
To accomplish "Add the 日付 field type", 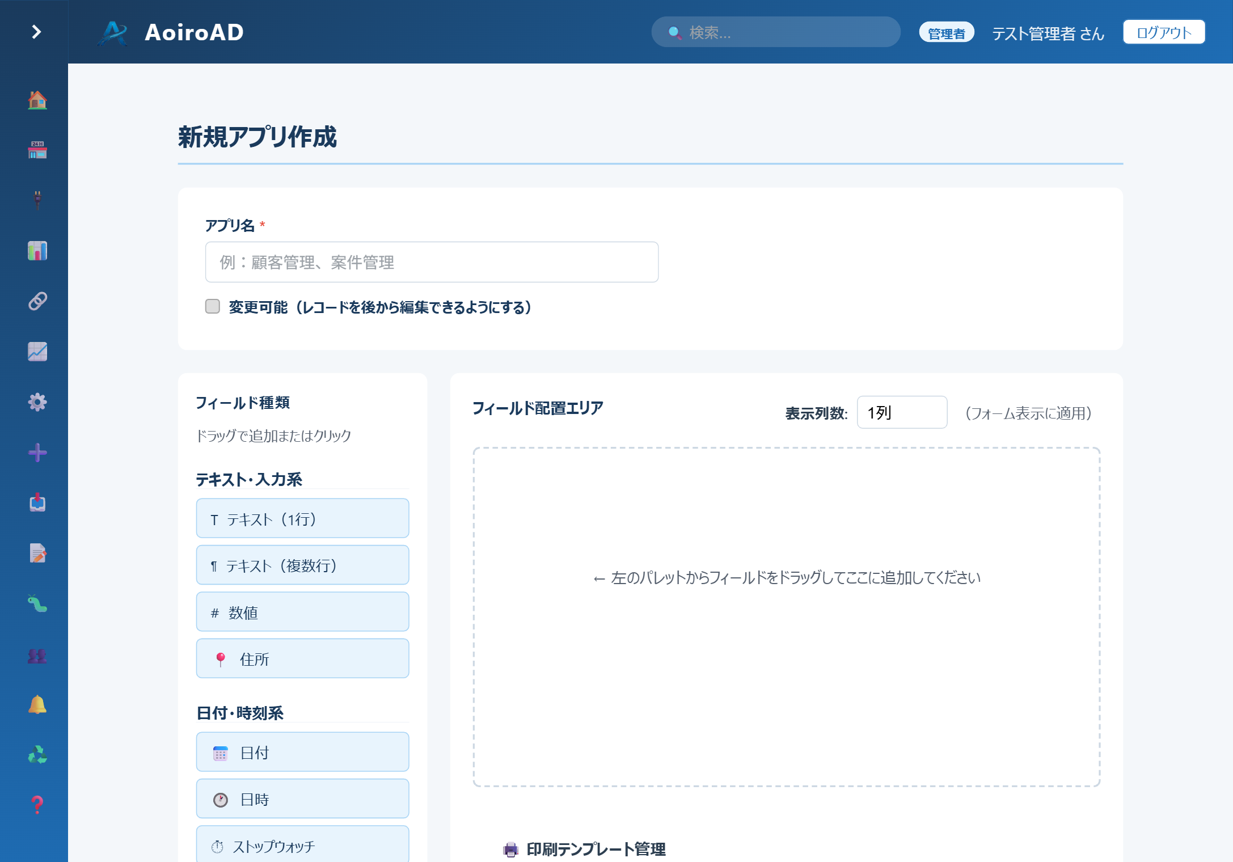I will (302, 752).
